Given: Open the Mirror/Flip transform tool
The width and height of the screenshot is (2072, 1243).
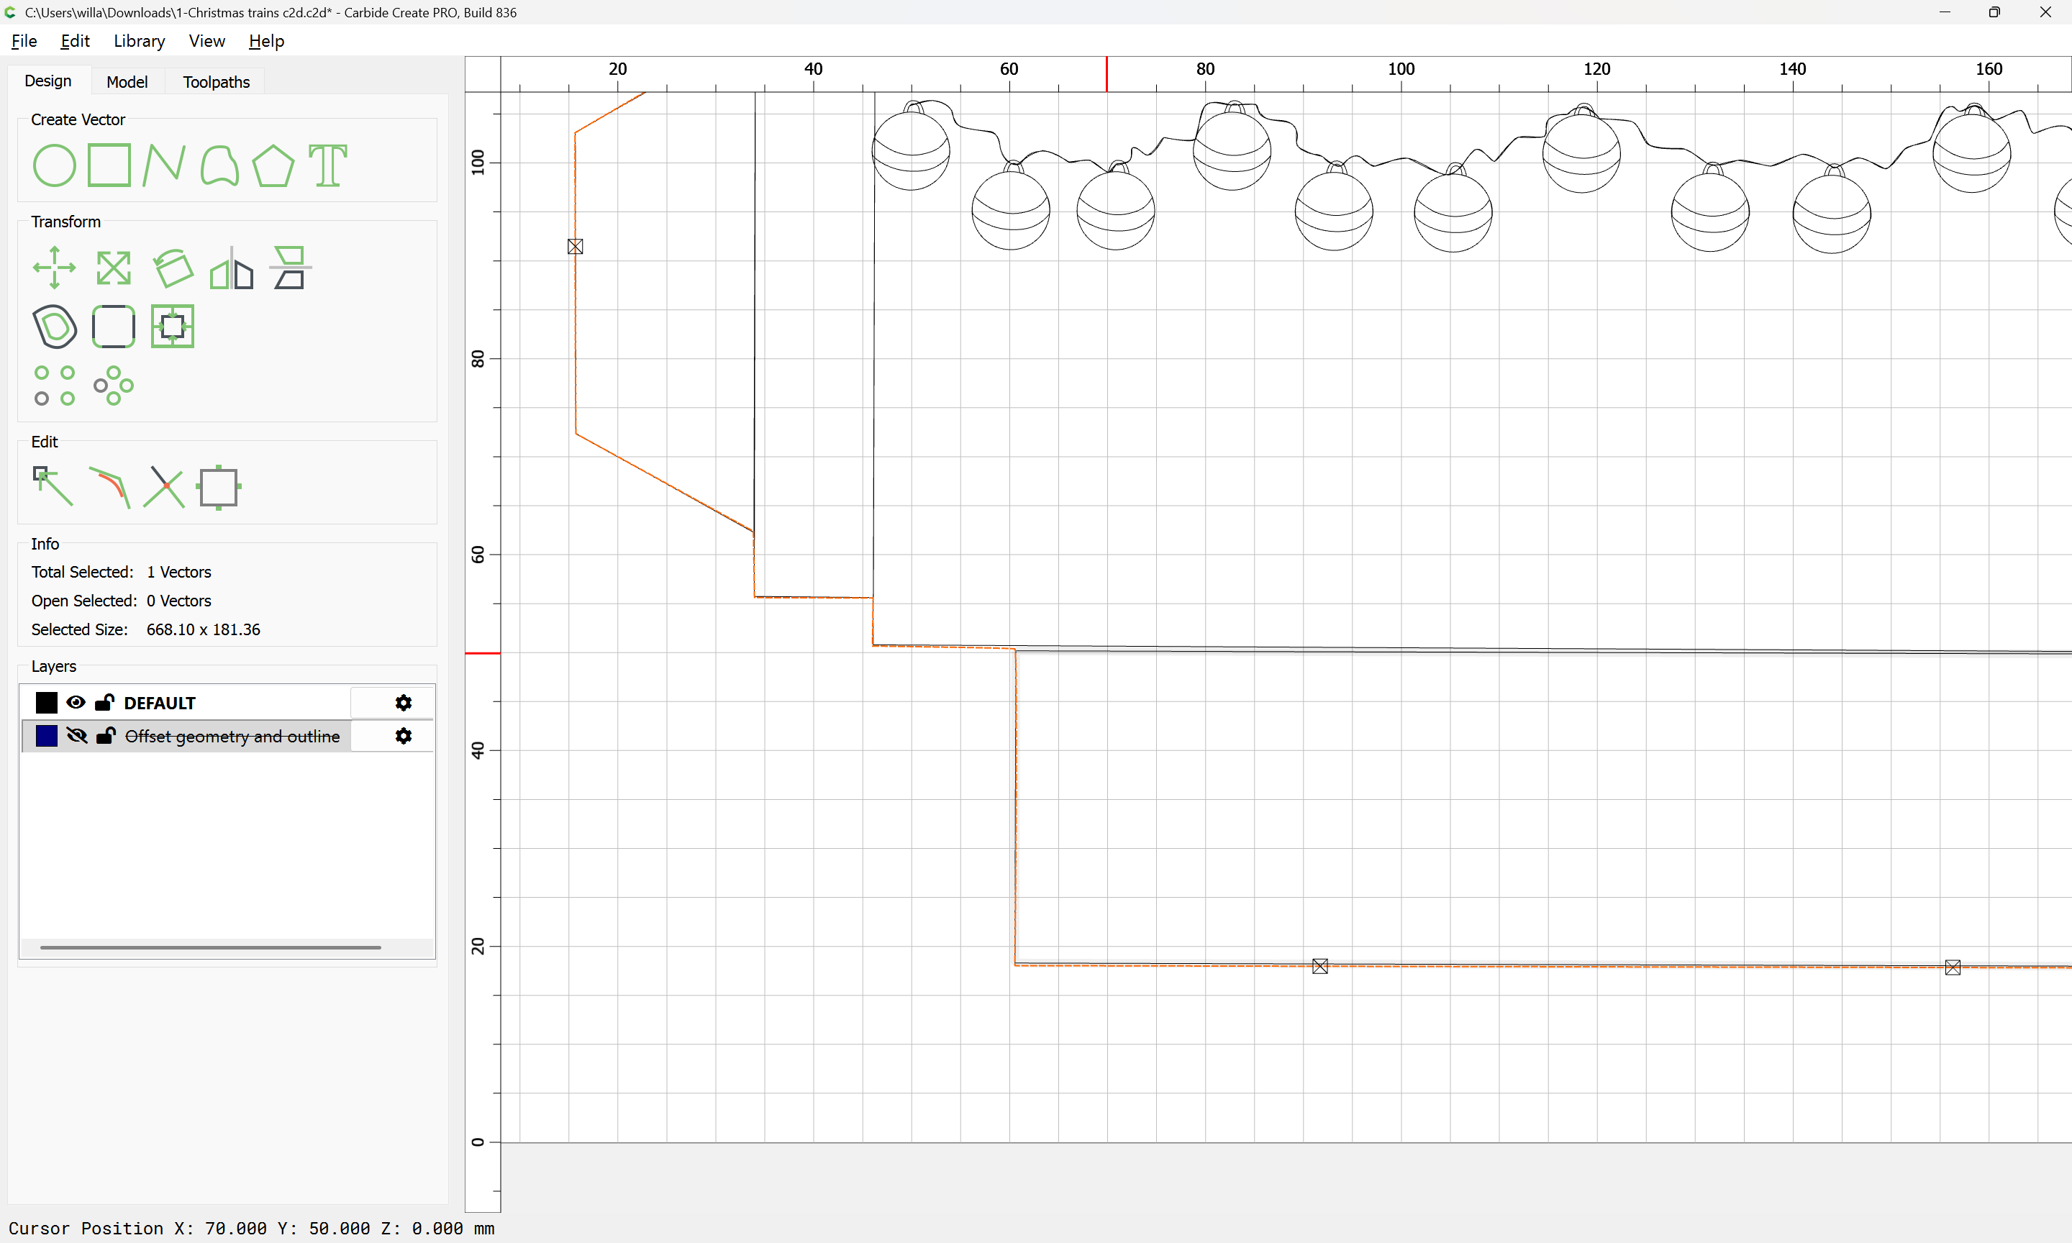Looking at the screenshot, I should pyautogui.click(x=231, y=268).
